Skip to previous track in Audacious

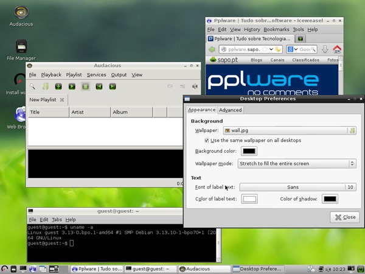point(99,86)
